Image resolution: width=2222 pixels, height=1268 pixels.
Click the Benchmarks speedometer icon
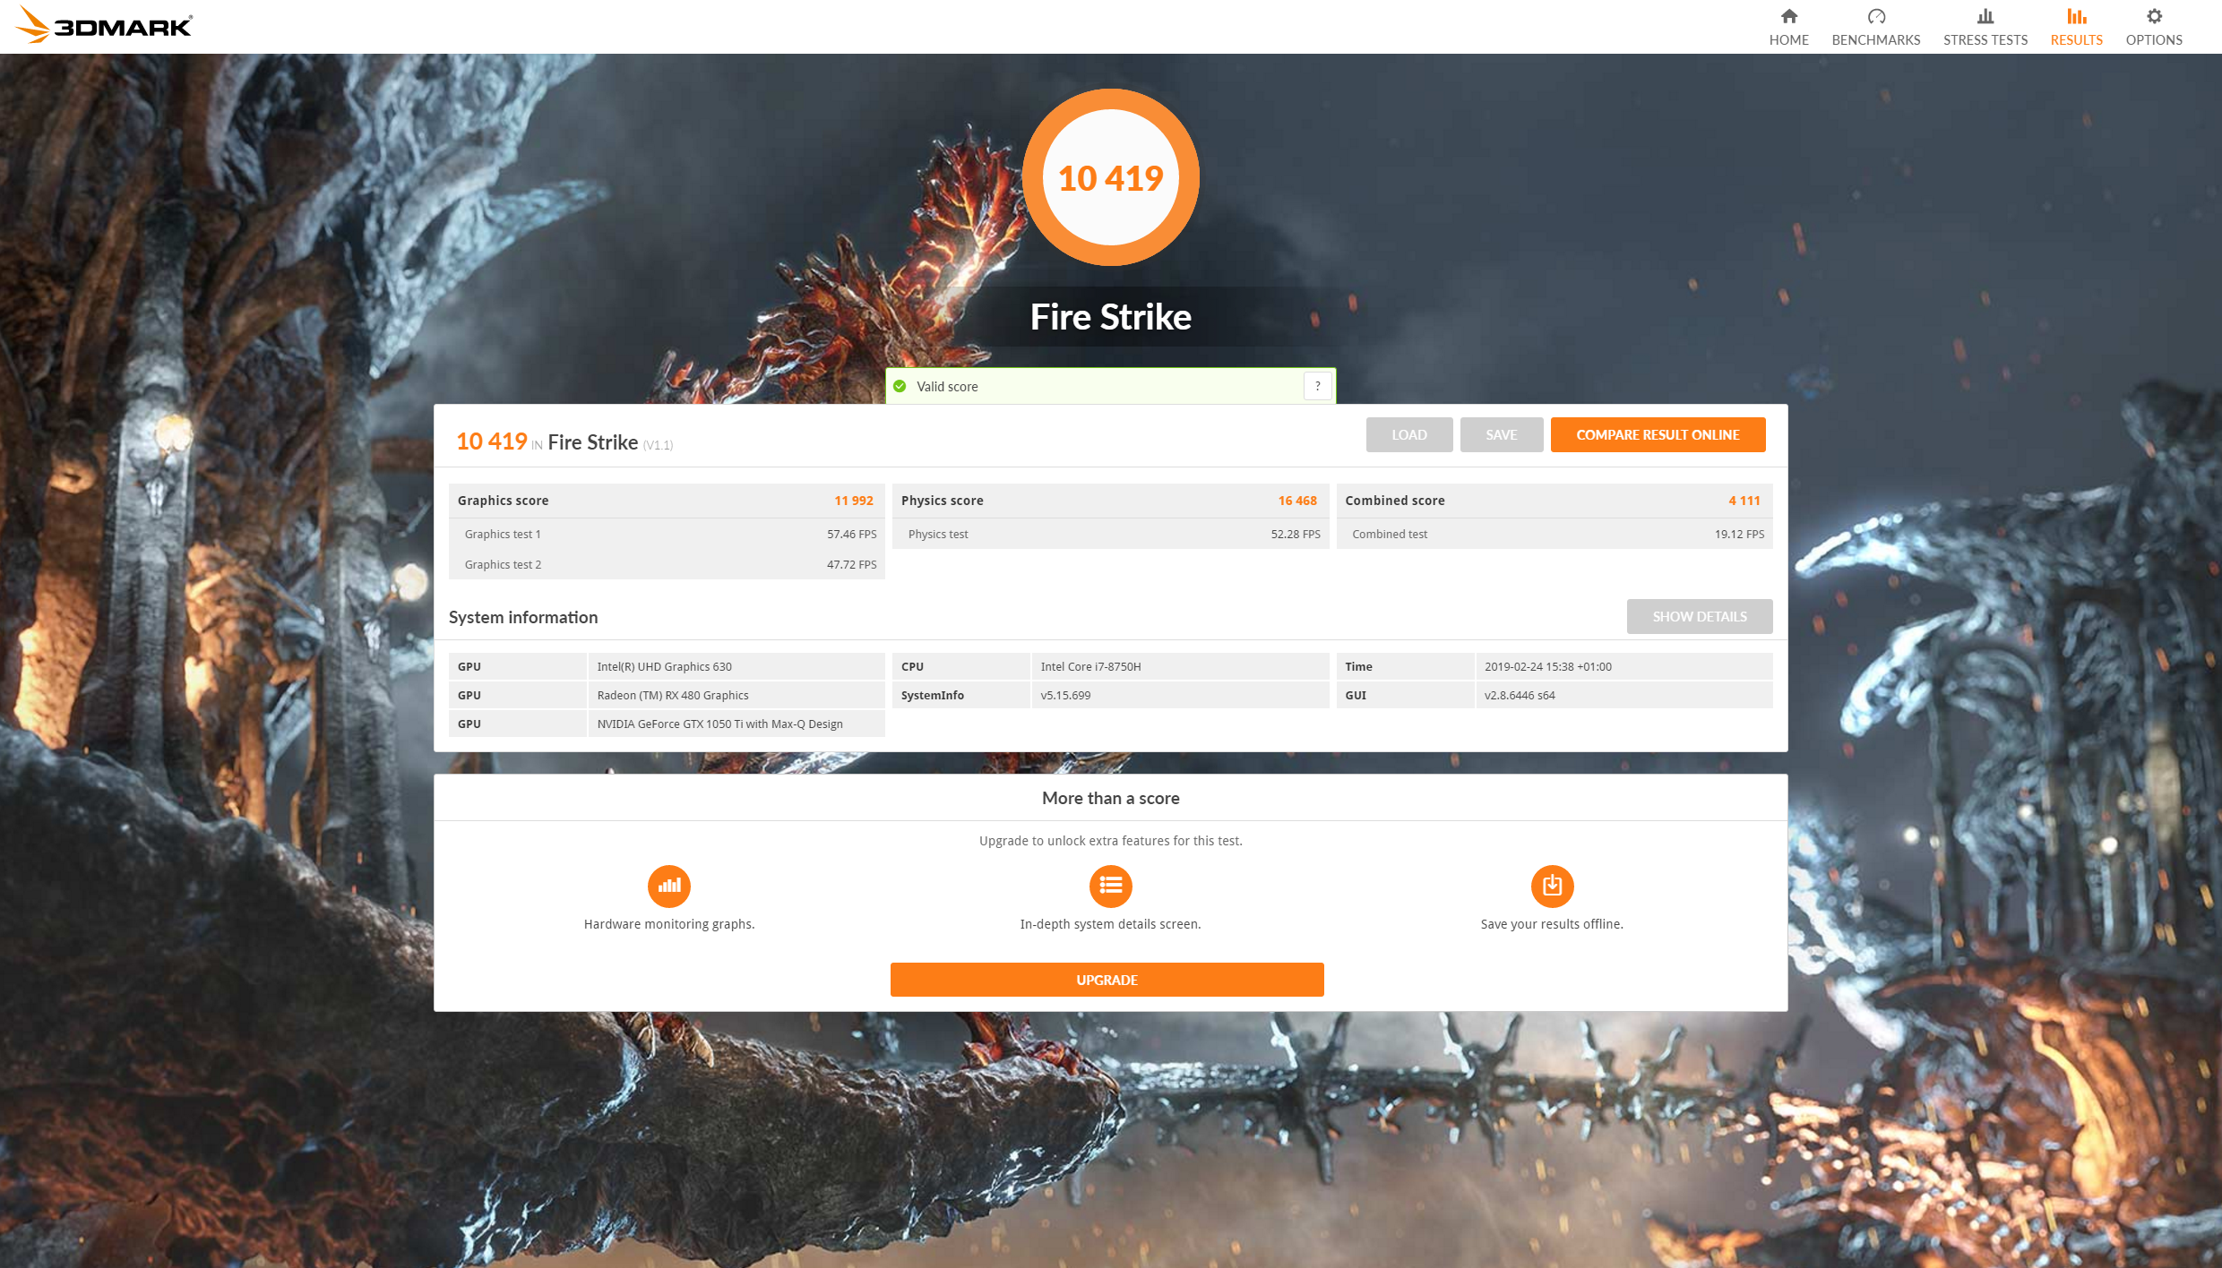click(x=1875, y=16)
